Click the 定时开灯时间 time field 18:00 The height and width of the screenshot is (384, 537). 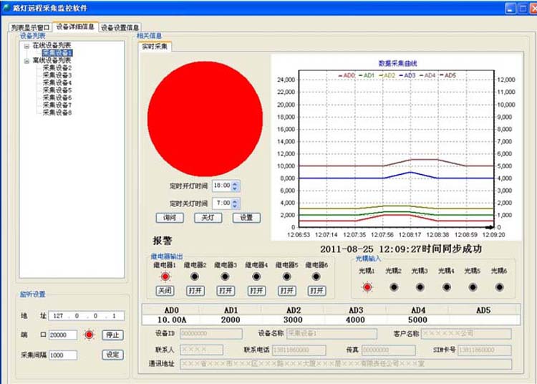[x=222, y=186]
